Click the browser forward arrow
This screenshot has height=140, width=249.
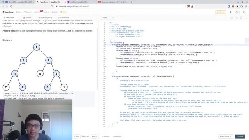[x=7, y=7]
